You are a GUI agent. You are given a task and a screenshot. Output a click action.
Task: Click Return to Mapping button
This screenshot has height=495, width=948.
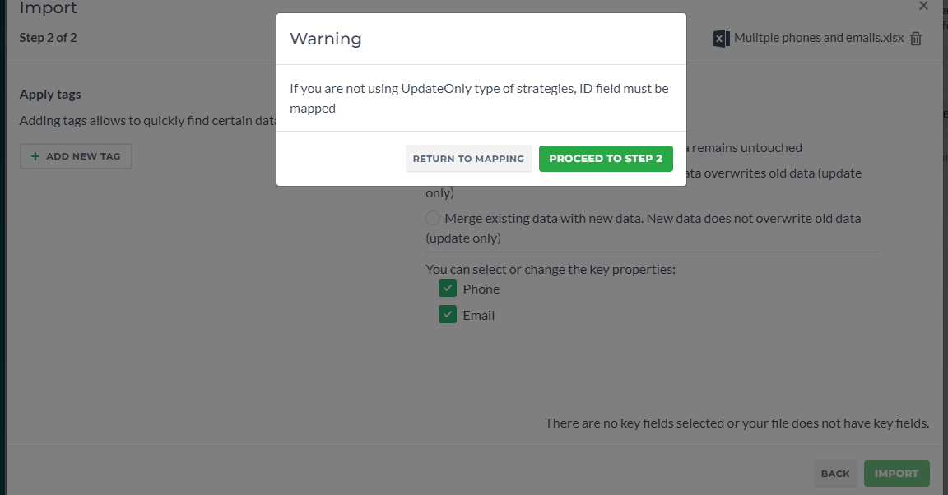click(x=468, y=159)
